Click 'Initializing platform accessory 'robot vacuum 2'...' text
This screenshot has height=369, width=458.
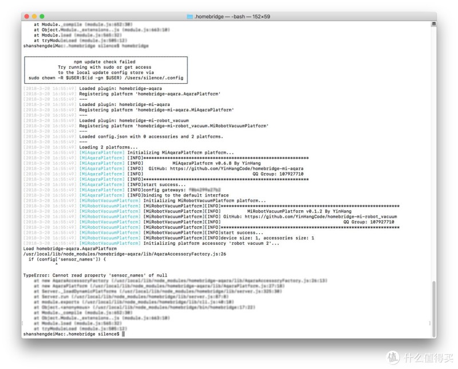point(211,244)
